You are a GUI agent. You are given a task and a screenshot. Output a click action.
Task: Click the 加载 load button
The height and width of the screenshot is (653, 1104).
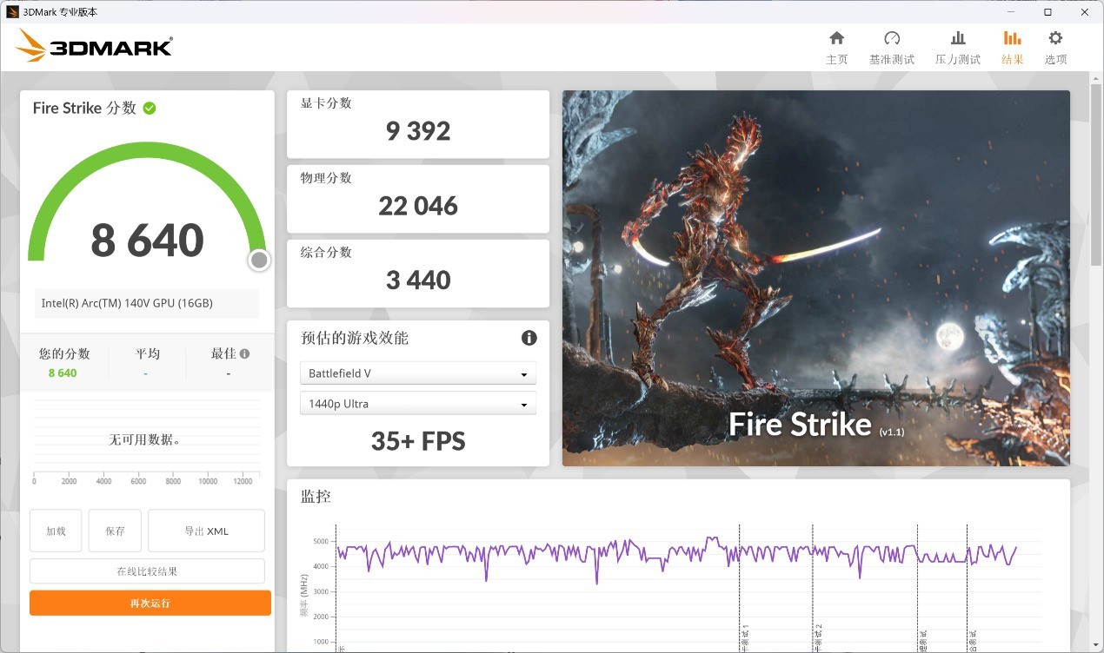coord(56,531)
